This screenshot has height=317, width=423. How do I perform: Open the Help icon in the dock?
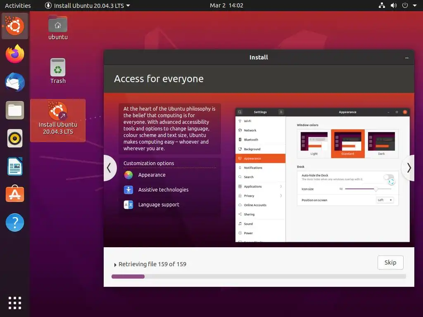[15, 222]
